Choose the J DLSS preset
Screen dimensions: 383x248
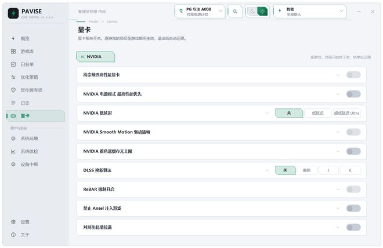[x=328, y=170]
